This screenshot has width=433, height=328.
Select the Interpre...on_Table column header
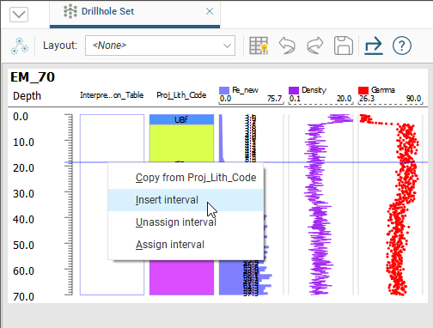[112, 95]
